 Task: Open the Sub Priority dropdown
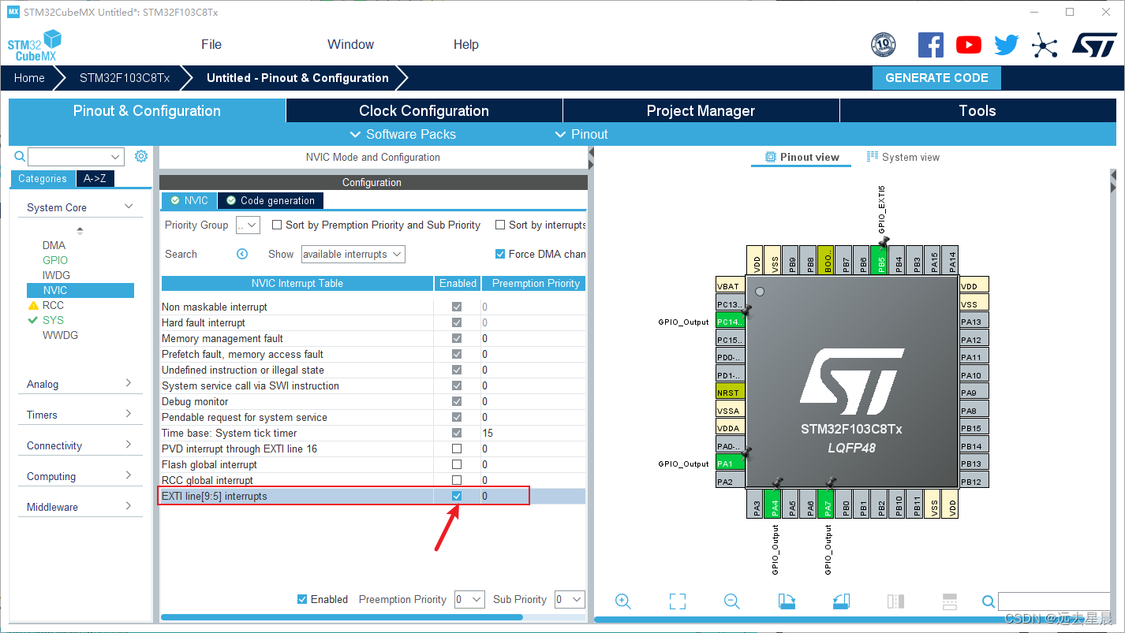570,599
